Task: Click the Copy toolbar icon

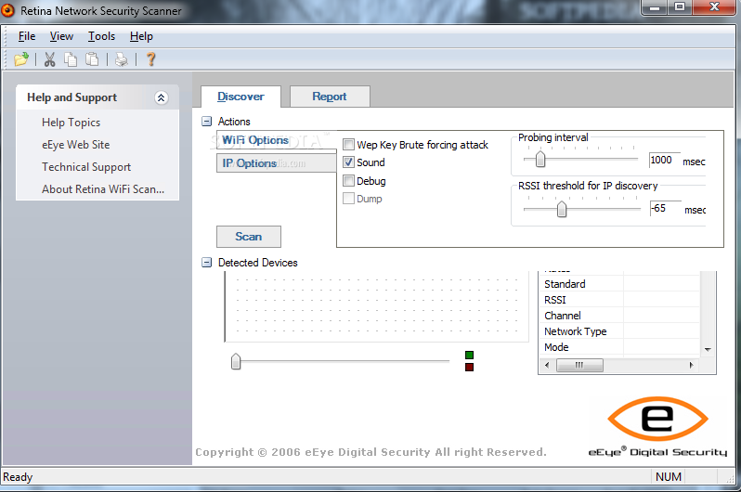Action: [x=71, y=59]
